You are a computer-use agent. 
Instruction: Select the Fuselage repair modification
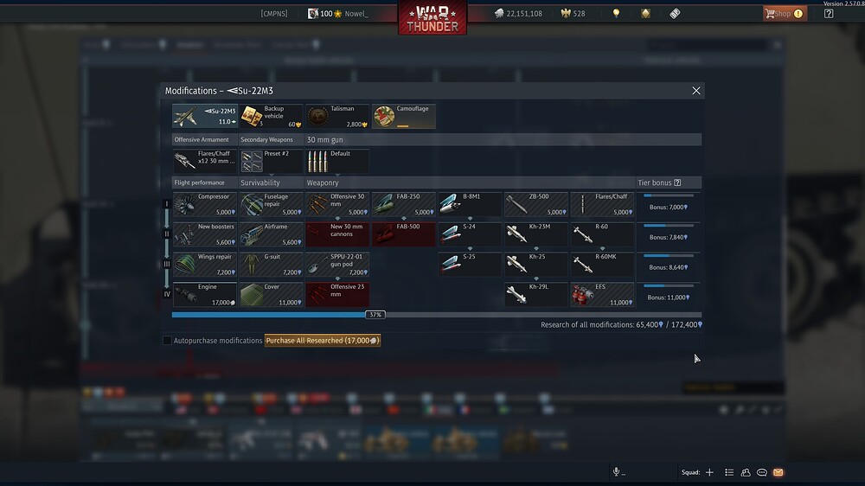click(x=271, y=204)
